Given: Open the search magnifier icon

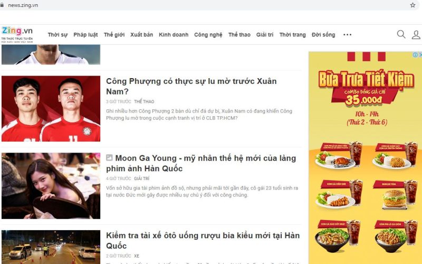Looking at the screenshot, I should pos(401,34).
